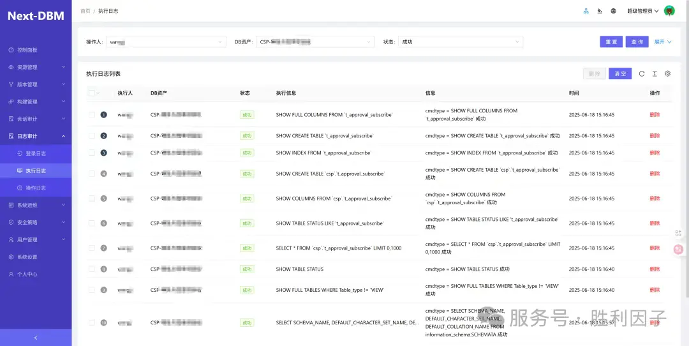Open the 操作日志 menu item

tap(36, 188)
